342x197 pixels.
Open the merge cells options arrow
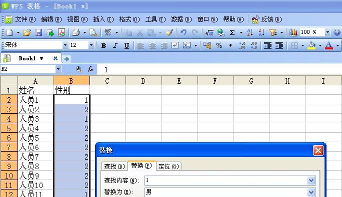tap(195, 45)
